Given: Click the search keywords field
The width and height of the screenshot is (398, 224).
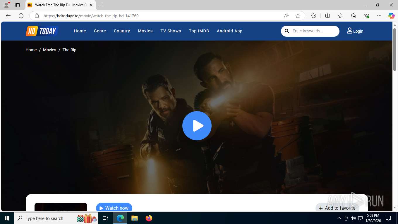Looking at the screenshot, I should click(x=314, y=31).
